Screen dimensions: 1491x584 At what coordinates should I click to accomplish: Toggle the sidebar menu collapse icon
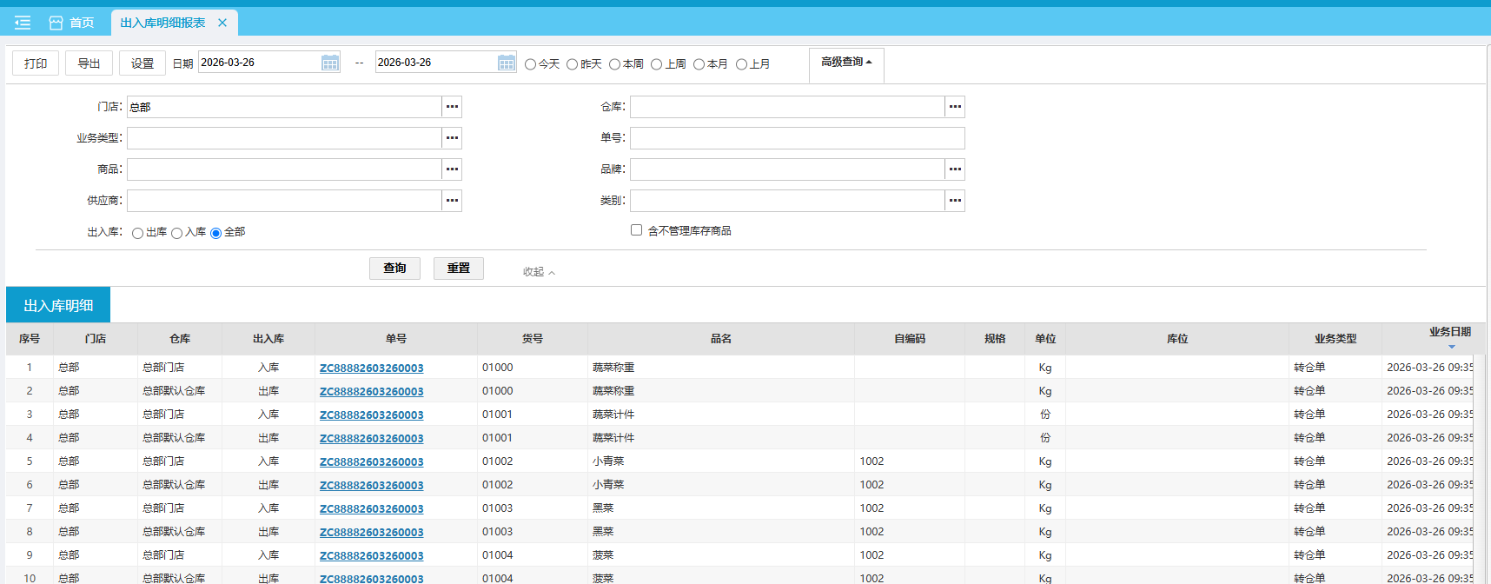pyautogui.click(x=23, y=23)
